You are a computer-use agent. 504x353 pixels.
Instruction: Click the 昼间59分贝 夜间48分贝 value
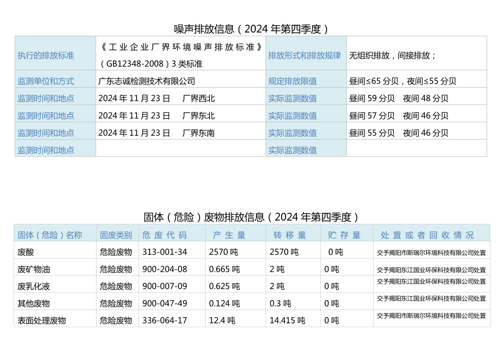pos(399,98)
